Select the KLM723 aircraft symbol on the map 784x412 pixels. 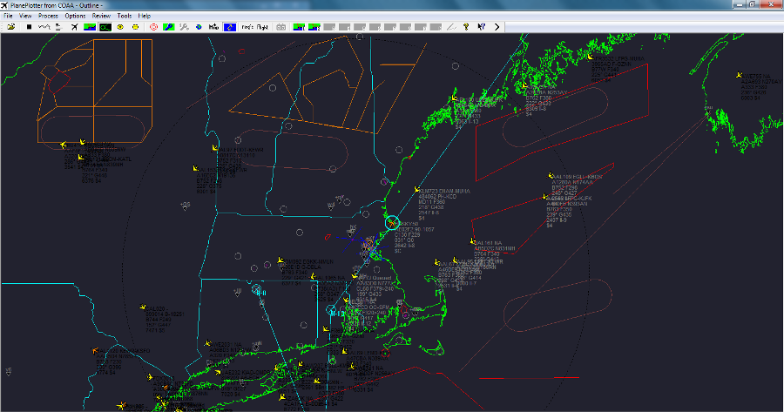pyautogui.click(x=416, y=189)
